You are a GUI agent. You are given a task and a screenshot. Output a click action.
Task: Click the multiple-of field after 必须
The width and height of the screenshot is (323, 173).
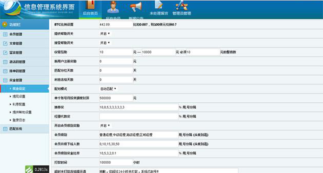(x=203, y=52)
